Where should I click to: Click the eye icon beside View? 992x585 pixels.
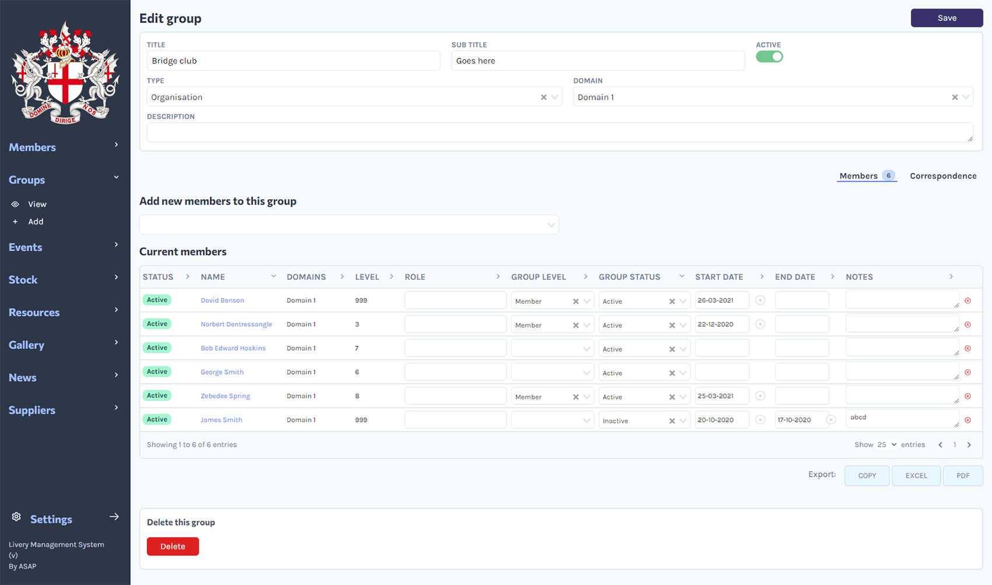coord(15,205)
